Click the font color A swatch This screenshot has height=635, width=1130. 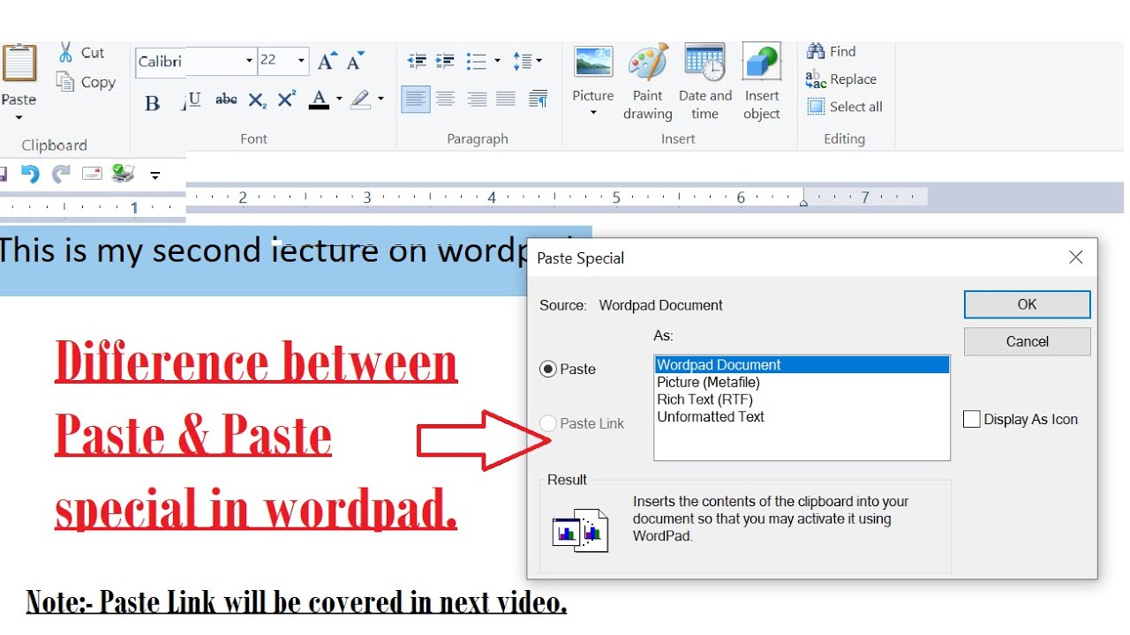tap(320, 100)
